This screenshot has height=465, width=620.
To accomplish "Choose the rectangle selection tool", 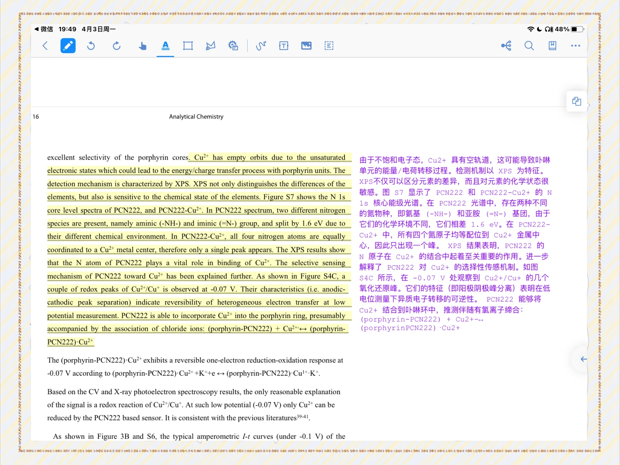I will (x=188, y=46).
